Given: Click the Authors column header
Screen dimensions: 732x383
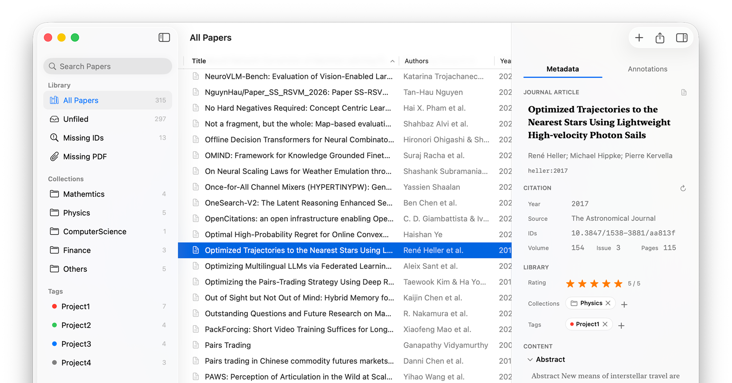Looking at the screenshot, I should pos(416,61).
